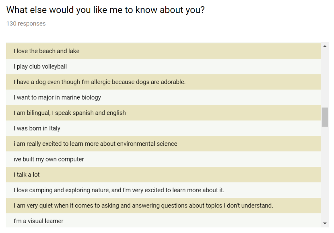The height and width of the screenshot is (233, 334).
Task: Click the scrollbar up arrow
Action: tap(325, 46)
